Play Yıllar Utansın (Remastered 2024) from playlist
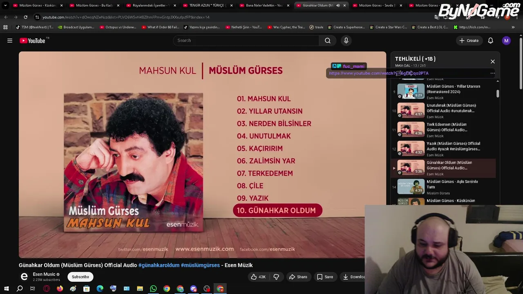This screenshot has width=523, height=294. click(443, 91)
